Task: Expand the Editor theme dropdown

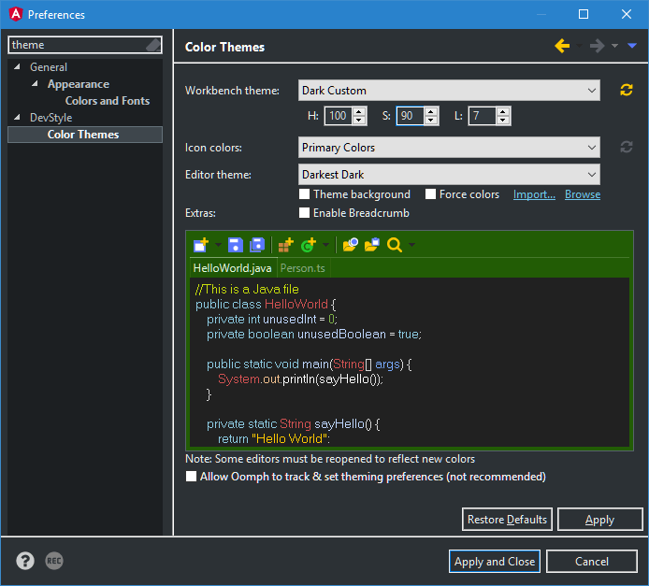Action: click(x=449, y=175)
